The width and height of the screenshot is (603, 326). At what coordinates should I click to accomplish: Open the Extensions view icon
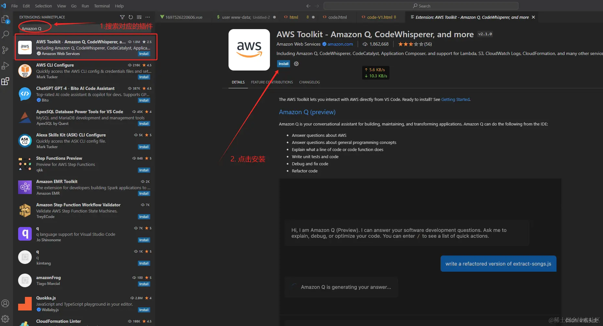coord(6,81)
